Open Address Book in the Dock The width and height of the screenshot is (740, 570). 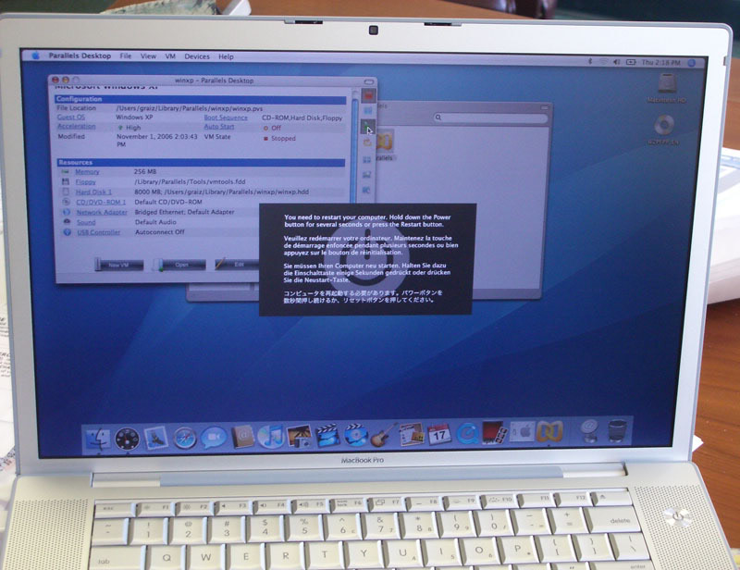242,438
